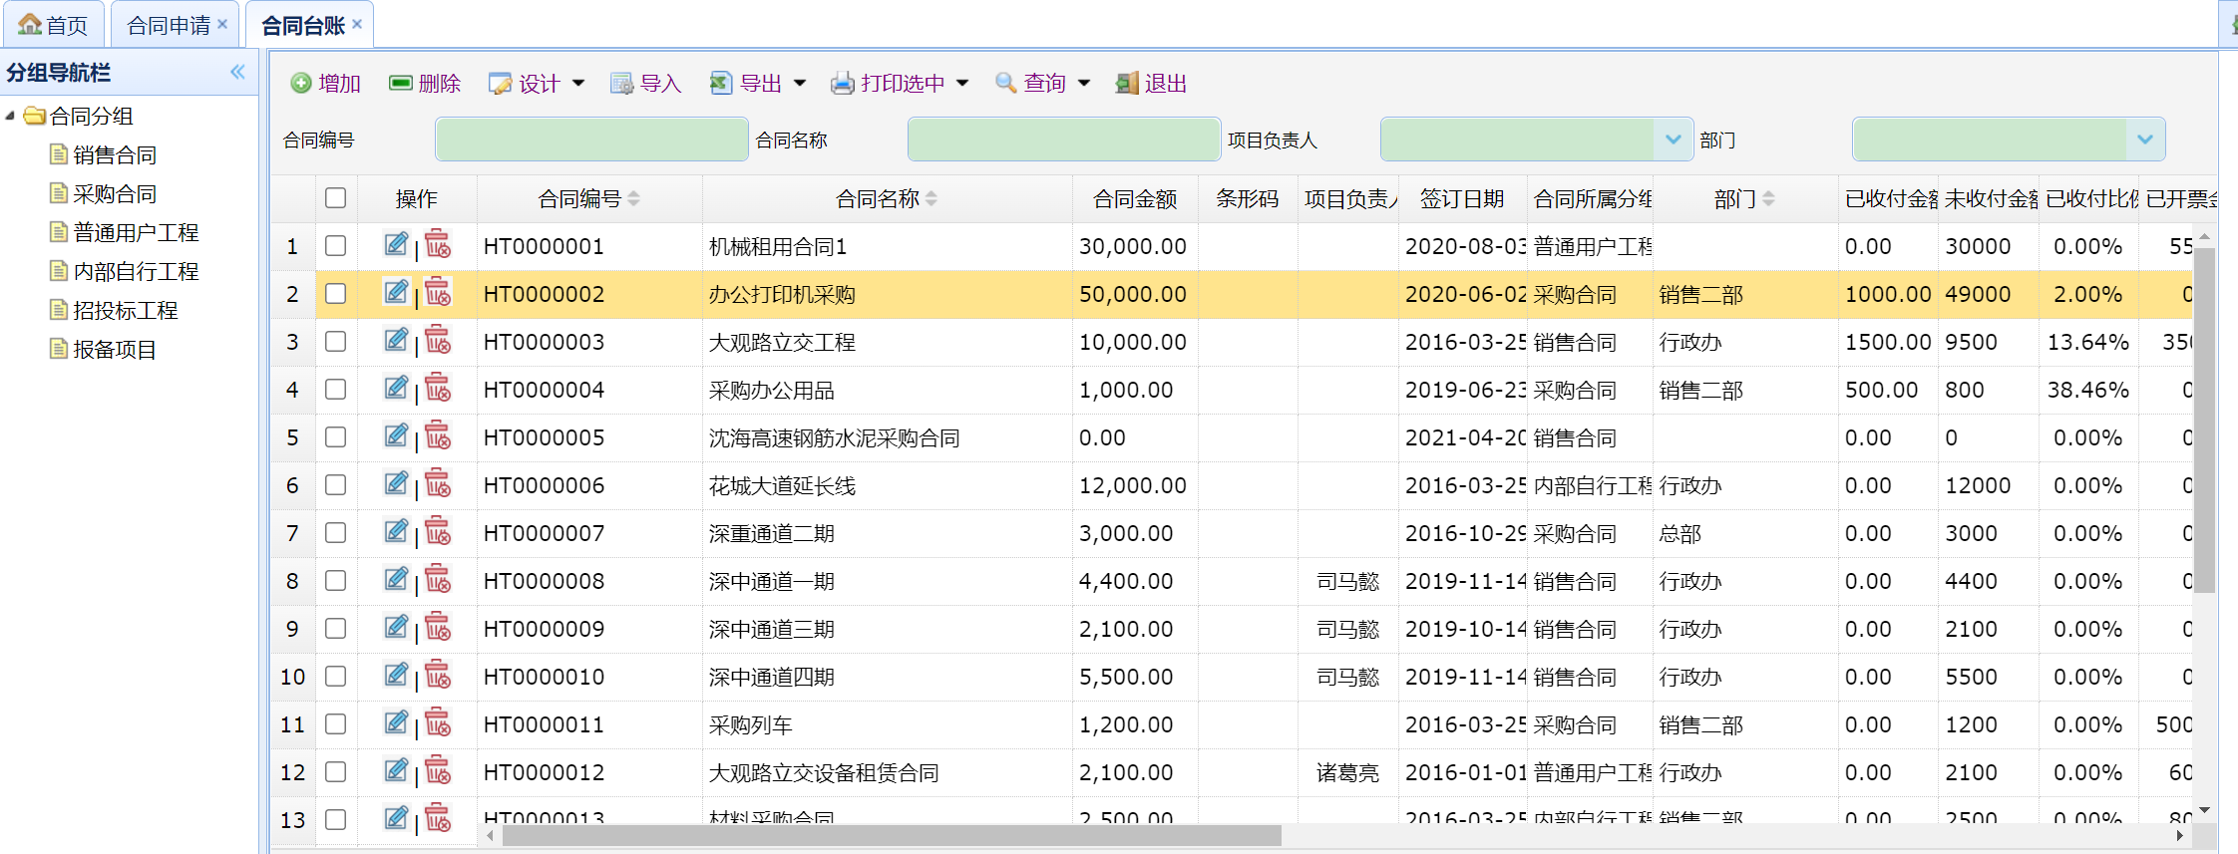Edit the 办公打印机采购 contract row
The width and height of the screenshot is (2238, 854).
pos(396,292)
